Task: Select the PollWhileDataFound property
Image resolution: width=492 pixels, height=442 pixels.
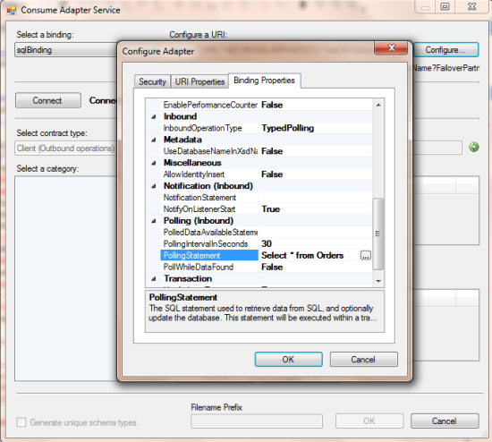Action: tap(209, 268)
